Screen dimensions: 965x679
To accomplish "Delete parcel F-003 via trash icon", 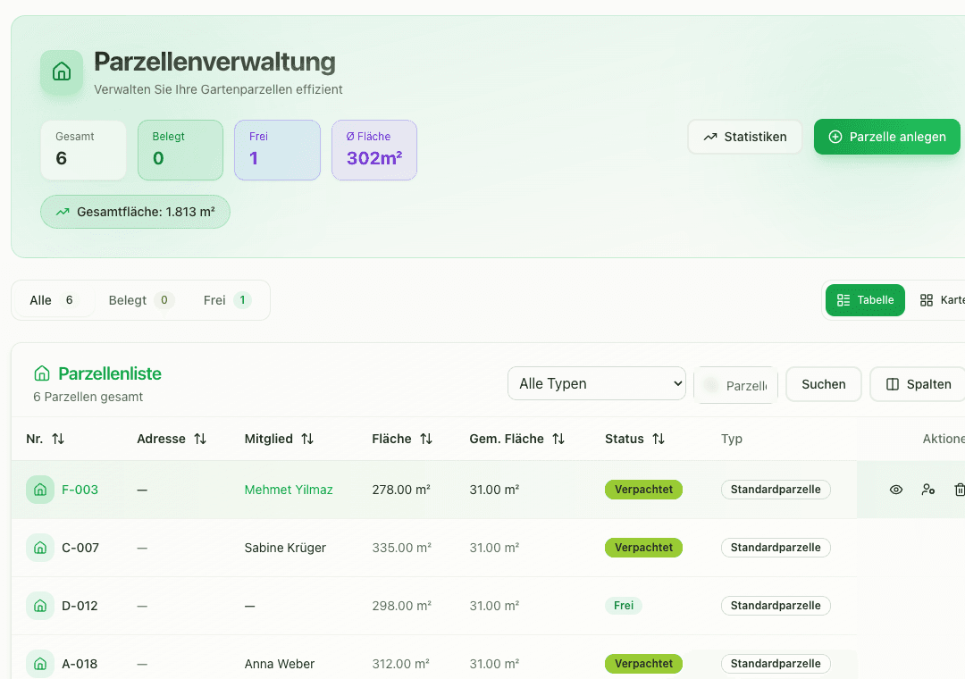I will click(960, 490).
